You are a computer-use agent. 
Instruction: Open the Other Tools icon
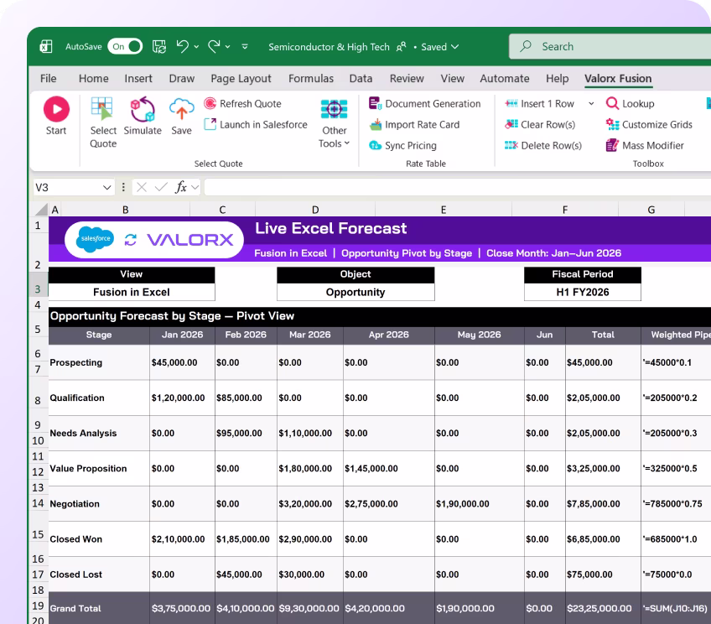(335, 109)
